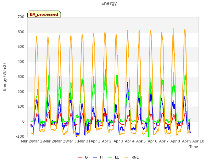Viewport: 219px width, 164px height.
Task: Click the -100 y-axis tick label
Action: 20,136
